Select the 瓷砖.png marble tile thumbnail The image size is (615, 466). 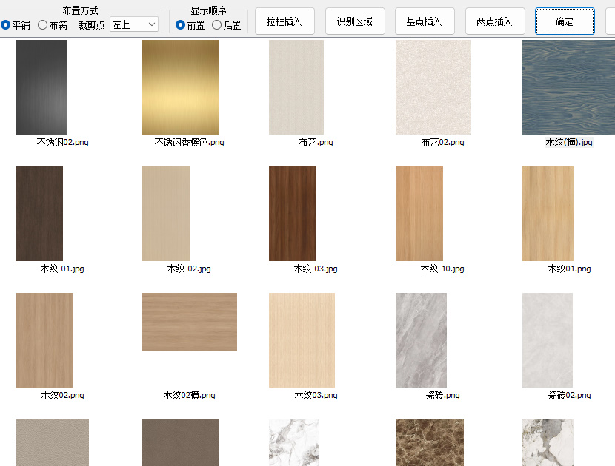tap(421, 340)
